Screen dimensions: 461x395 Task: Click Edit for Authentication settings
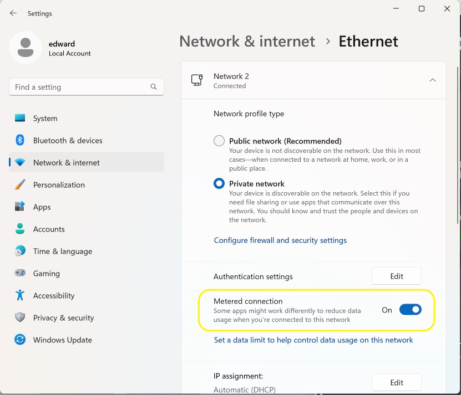pos(396,276)
